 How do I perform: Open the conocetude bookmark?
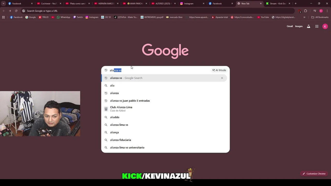tap(242, 17)
